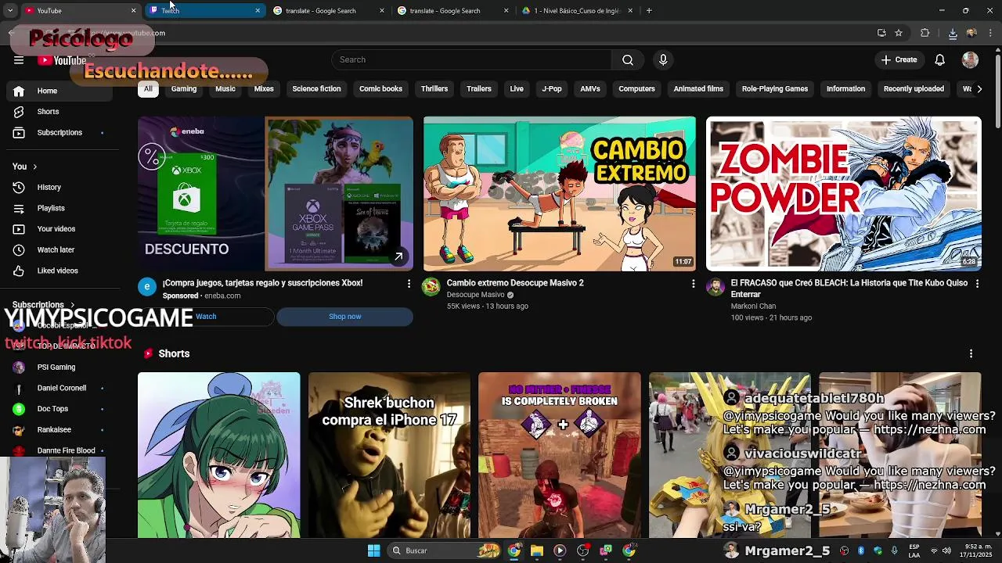Open Liked videos
The image size is (1002, 563).
(59, 271)
